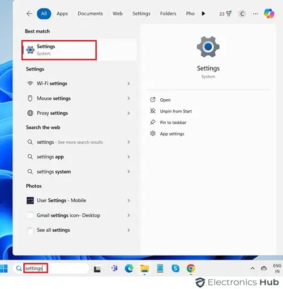Screen dimensions: 283x289
Task: Expand the Wi-Fi settings chevron
Action: 128,83
